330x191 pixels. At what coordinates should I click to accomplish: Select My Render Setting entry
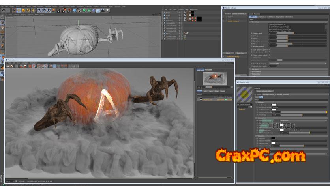click(233, 57)
